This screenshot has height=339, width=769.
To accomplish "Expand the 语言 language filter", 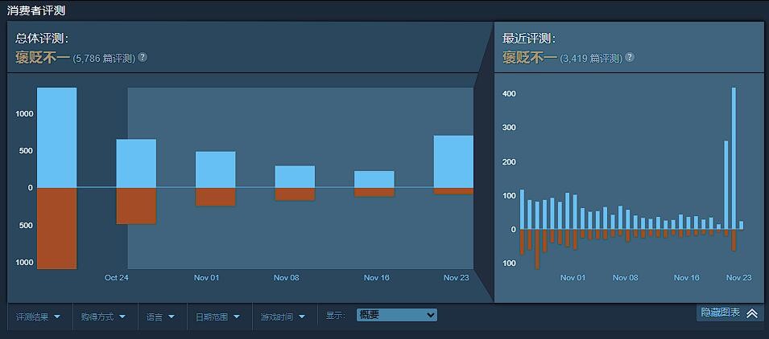I will pyautogui.click(x=161, y=317).
